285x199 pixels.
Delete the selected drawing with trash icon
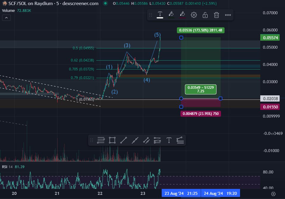pyautogui.click(x=216, y=15)
